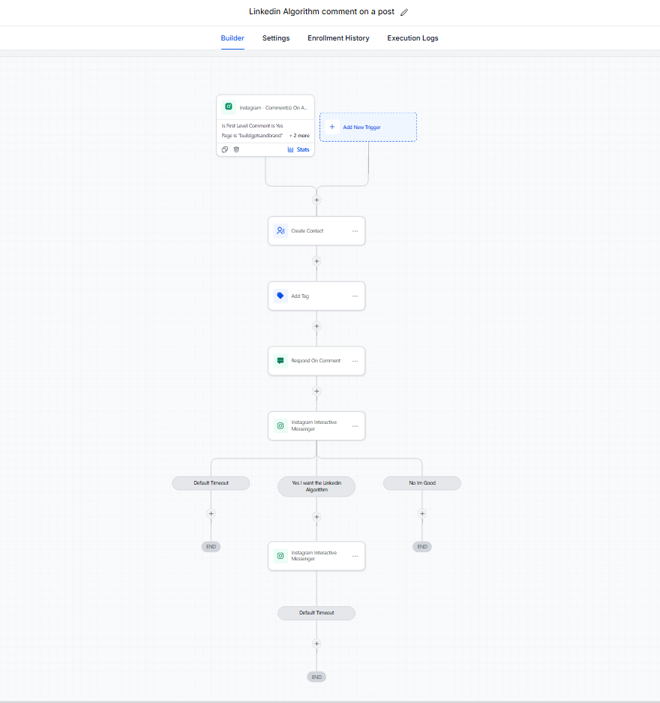Select second Instagram Interactive Messenger icon
Image resolution: width=660 pixels, height=703 pixels.
(x=280, y=556)
